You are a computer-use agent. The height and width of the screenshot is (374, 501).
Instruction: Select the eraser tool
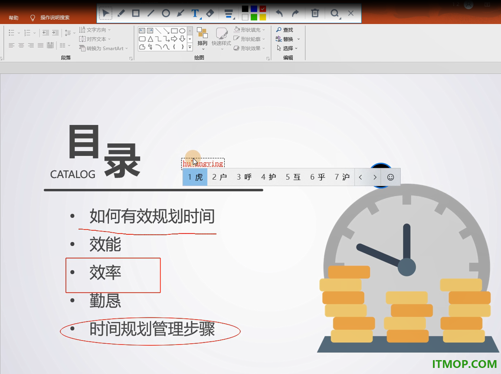[210, 13]
